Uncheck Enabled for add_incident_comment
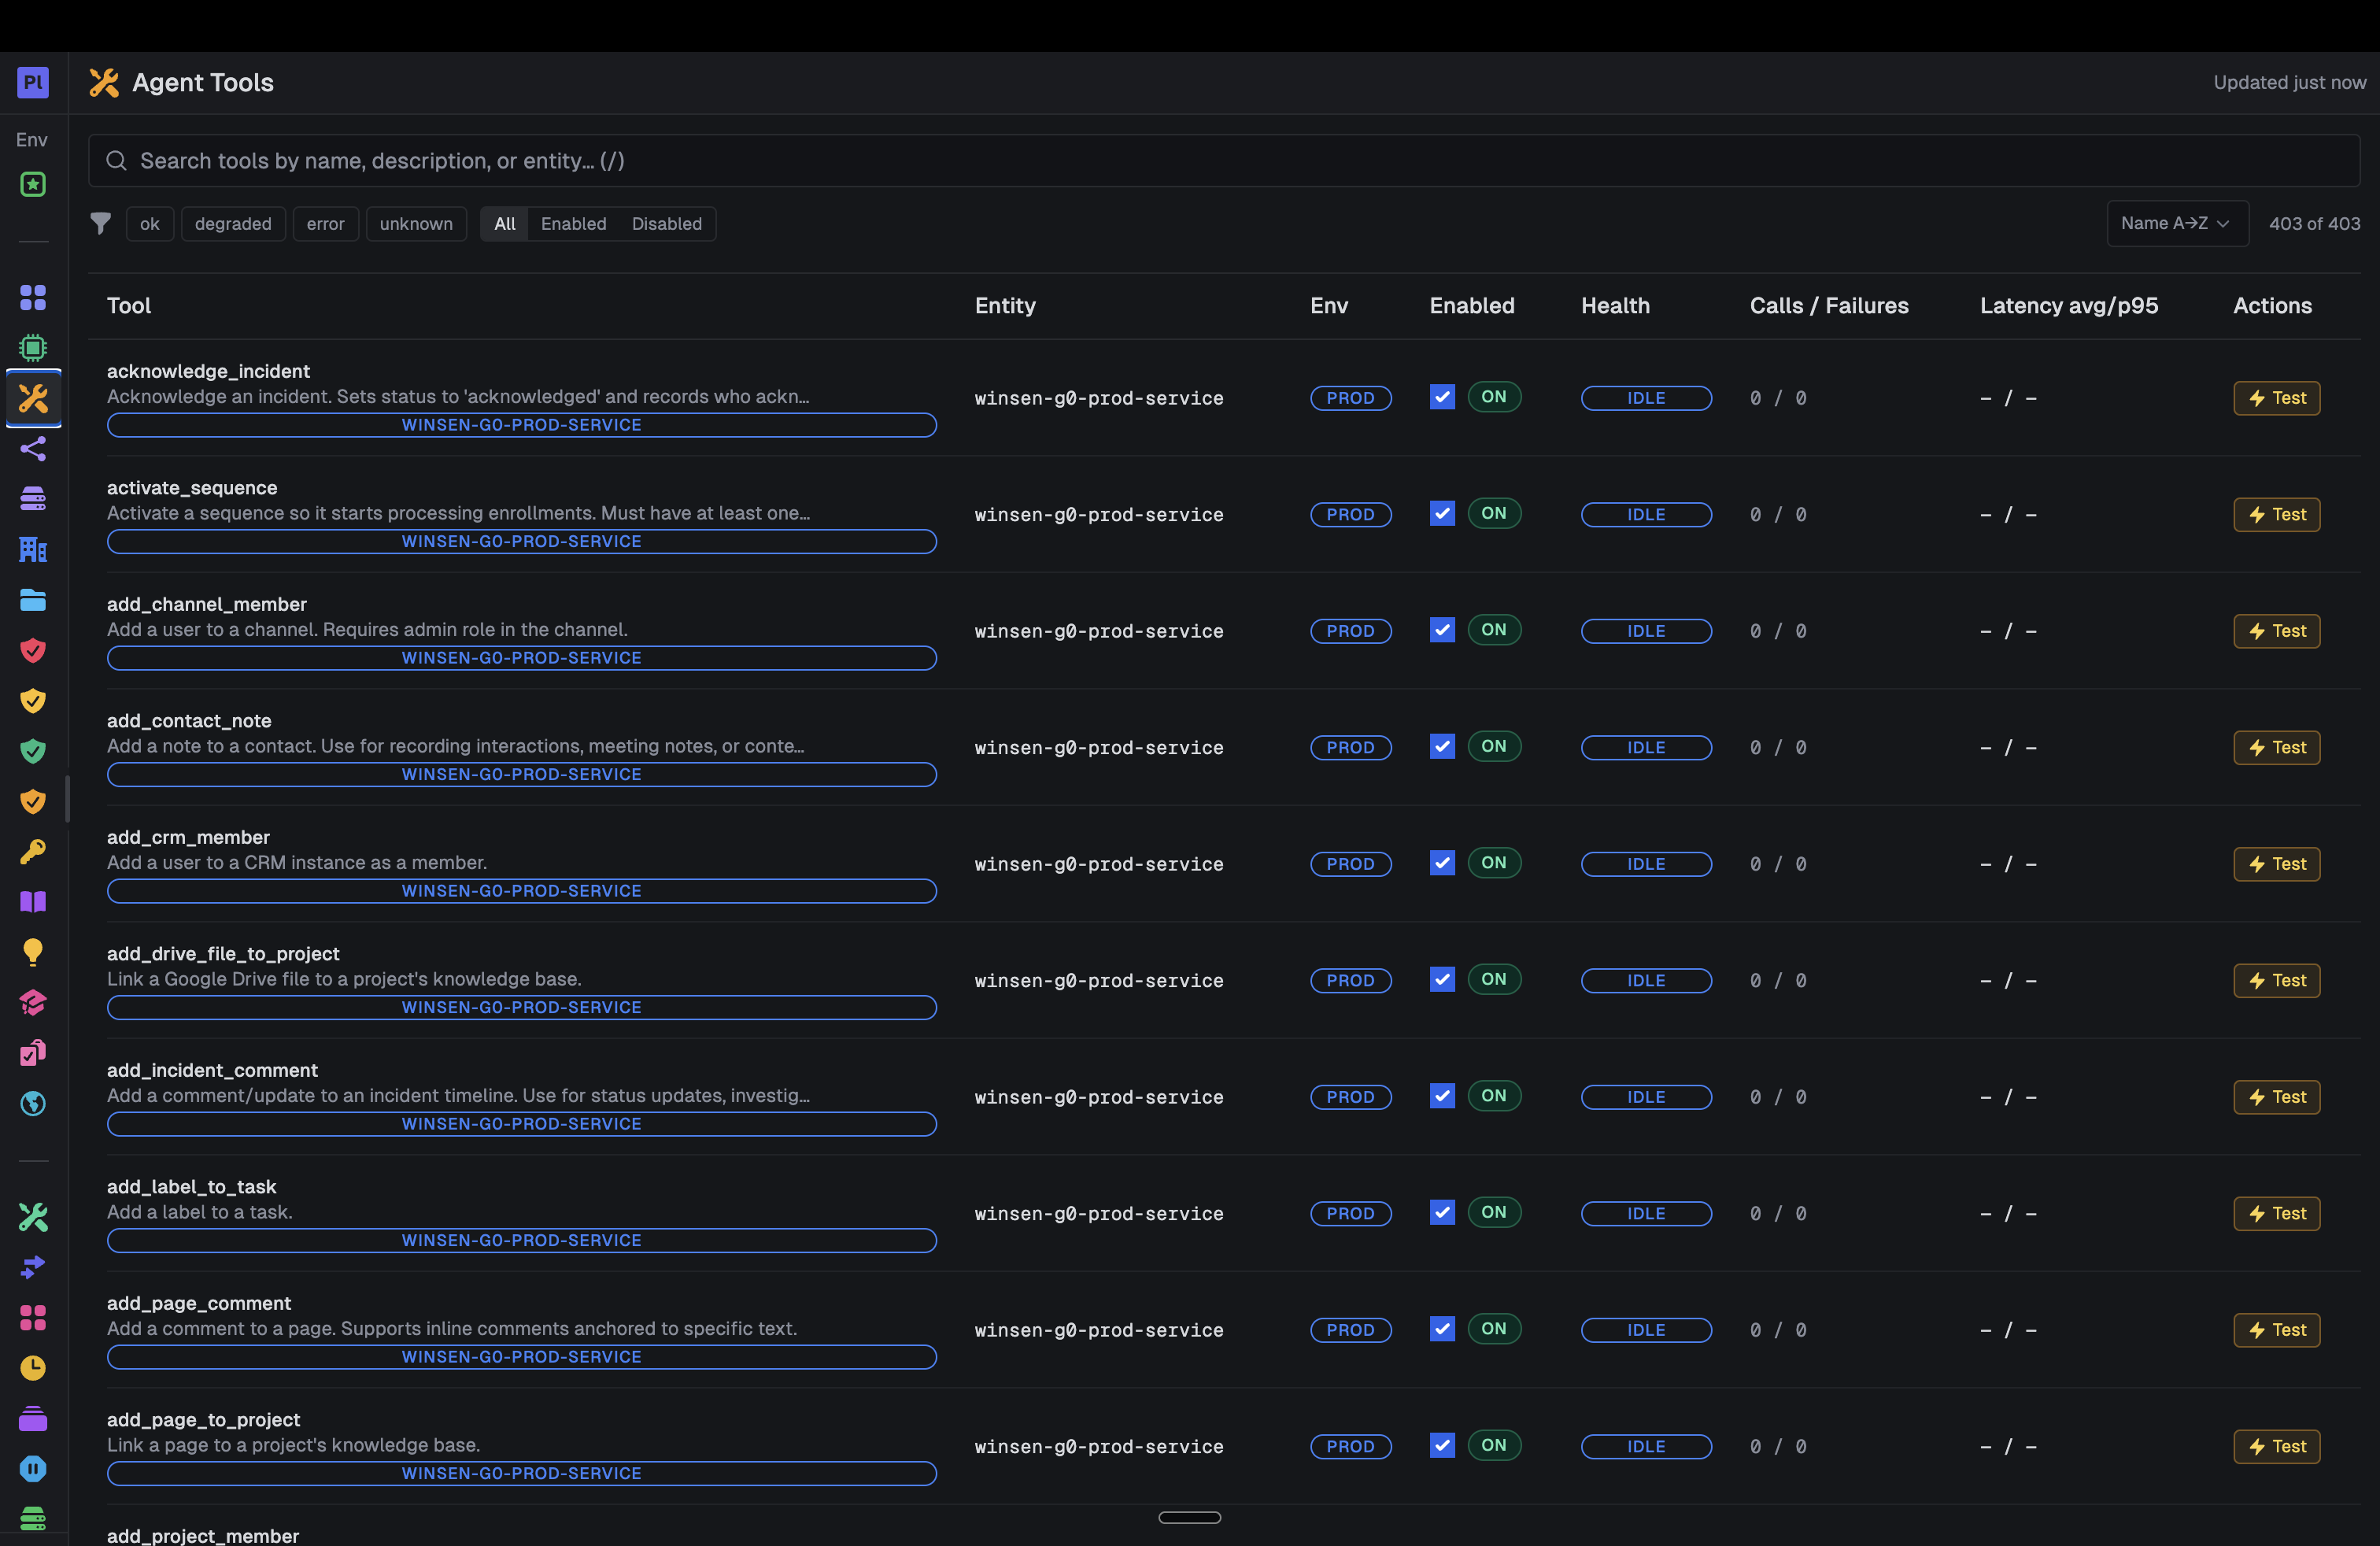This screenshot has width=2380, height=1546. 1442,1096
